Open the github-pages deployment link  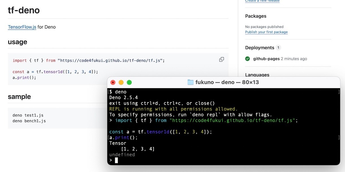click(x=266, y=59)
